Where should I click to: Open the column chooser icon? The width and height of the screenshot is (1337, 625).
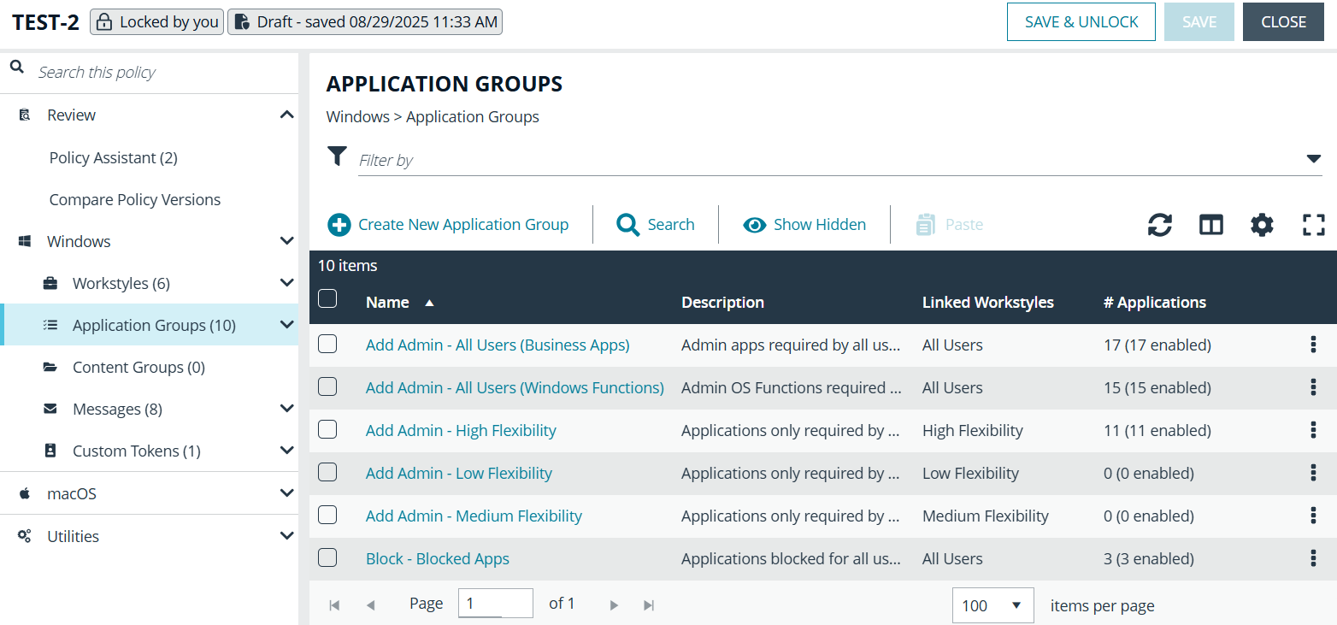(x=1210, y=224)
